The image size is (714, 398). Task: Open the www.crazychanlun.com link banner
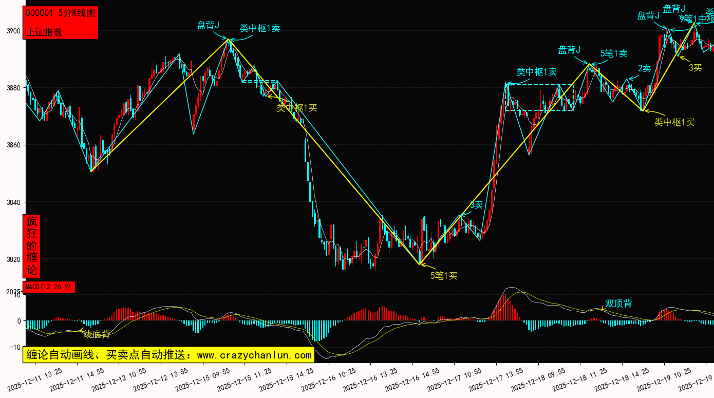pyautogui.click(x=168, y=355)
